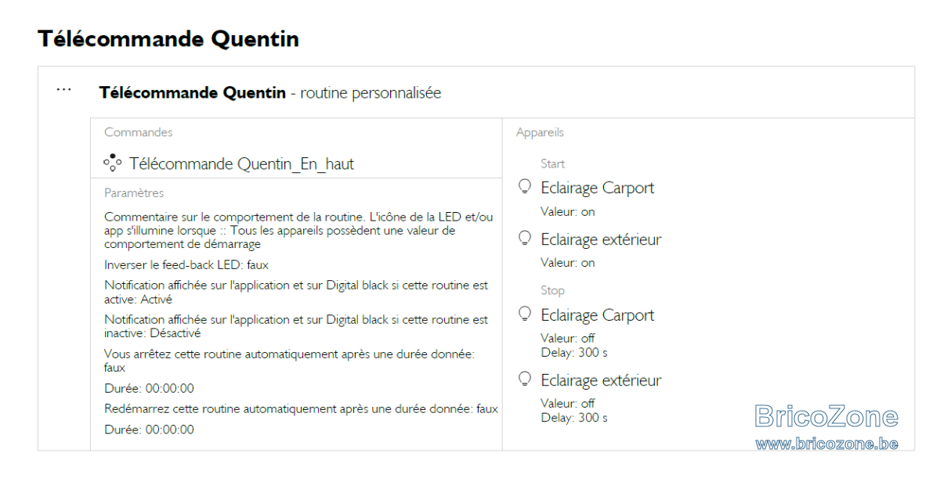
Task: Click the bulb icon for Stop Eclairage extérieur
Action: [526, 379]
